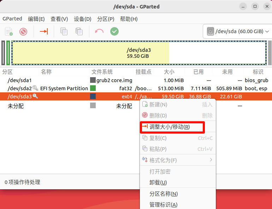Choose 分区名称(N) in context menu
The image size is (272, 209).
click(178, 193)
